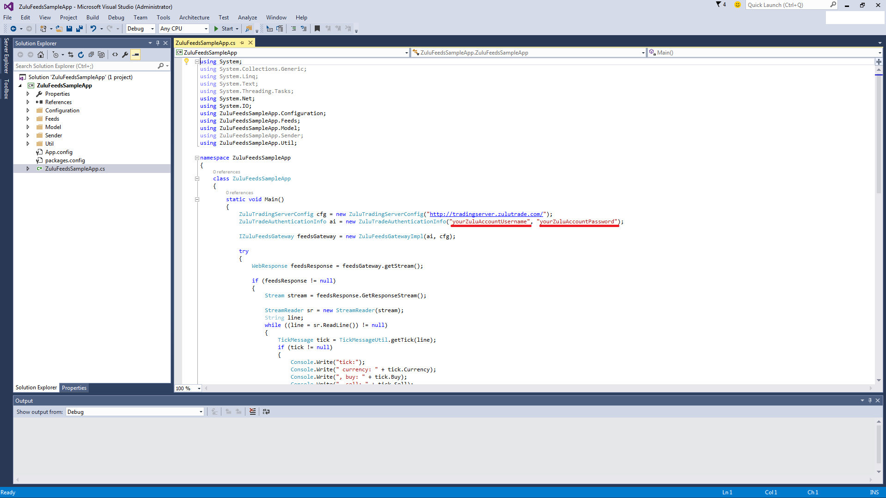Viewport: 886px width, 498px height.
Task: Click the editor vertical scrollbar thumb
Action: click(x=879, y=134)
